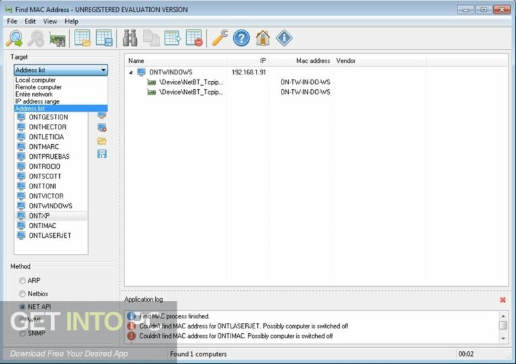Click the log scrollbar down arrow
The width and height of the screenshot is (516, 364).
tap(503, 339)
